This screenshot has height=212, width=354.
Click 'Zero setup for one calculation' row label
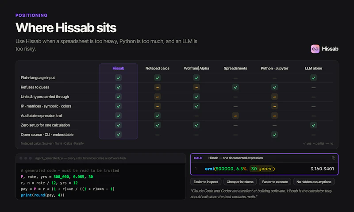(46, 125)
